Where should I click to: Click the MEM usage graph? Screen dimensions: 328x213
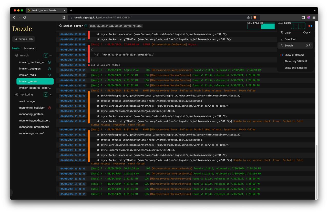click(261, 26)
